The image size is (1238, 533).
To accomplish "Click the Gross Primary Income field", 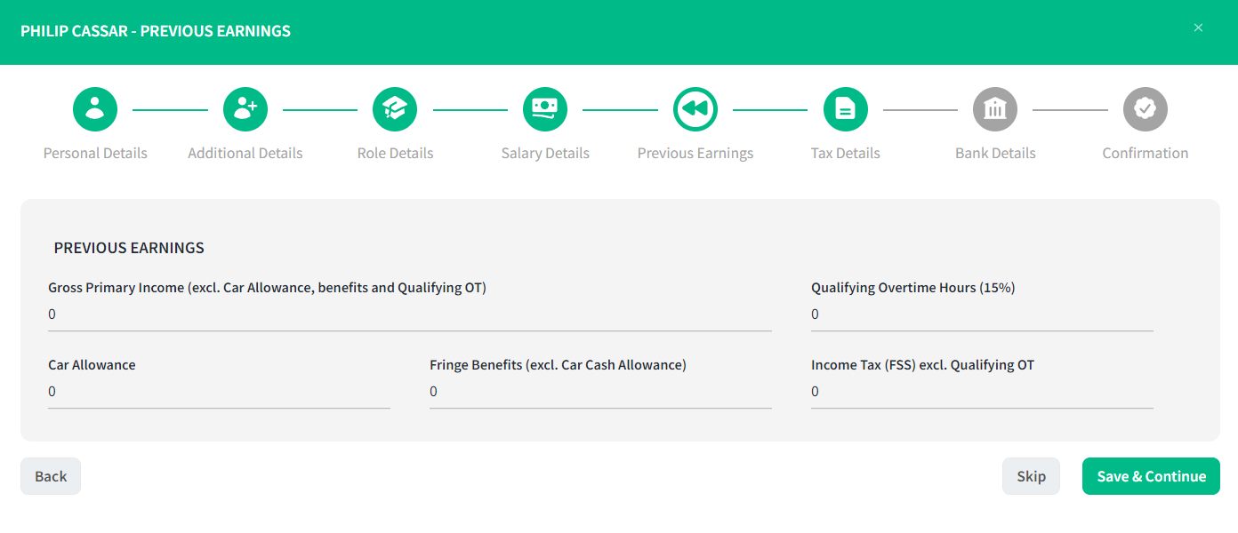I will click(410, 314).
